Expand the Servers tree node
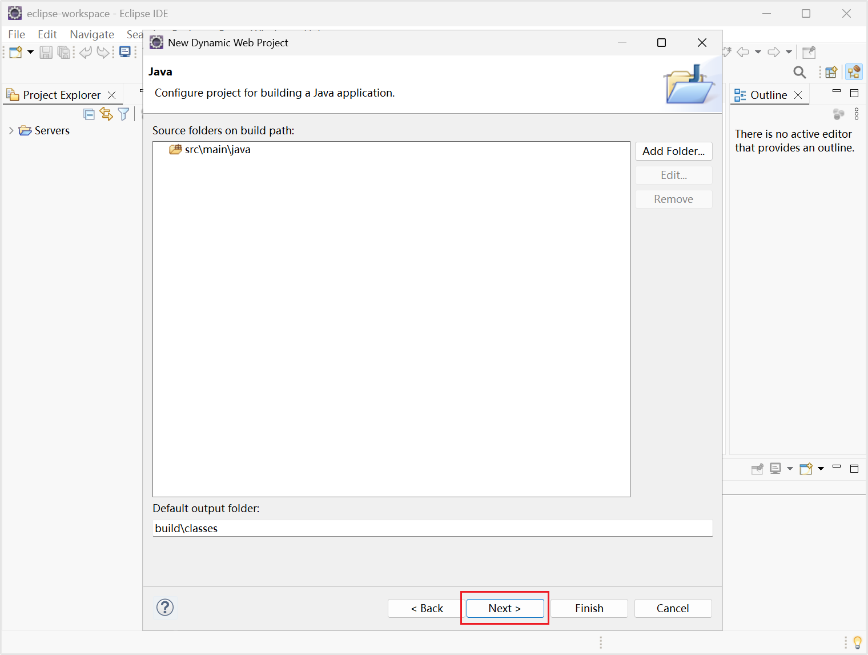This screenshot has height=655, width=868. click(11, 130)
